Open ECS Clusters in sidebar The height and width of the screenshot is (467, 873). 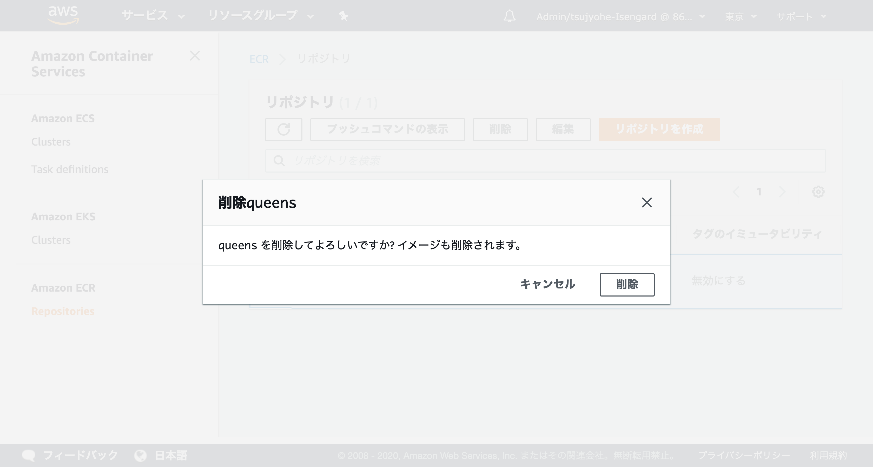(x=51, y=142)
